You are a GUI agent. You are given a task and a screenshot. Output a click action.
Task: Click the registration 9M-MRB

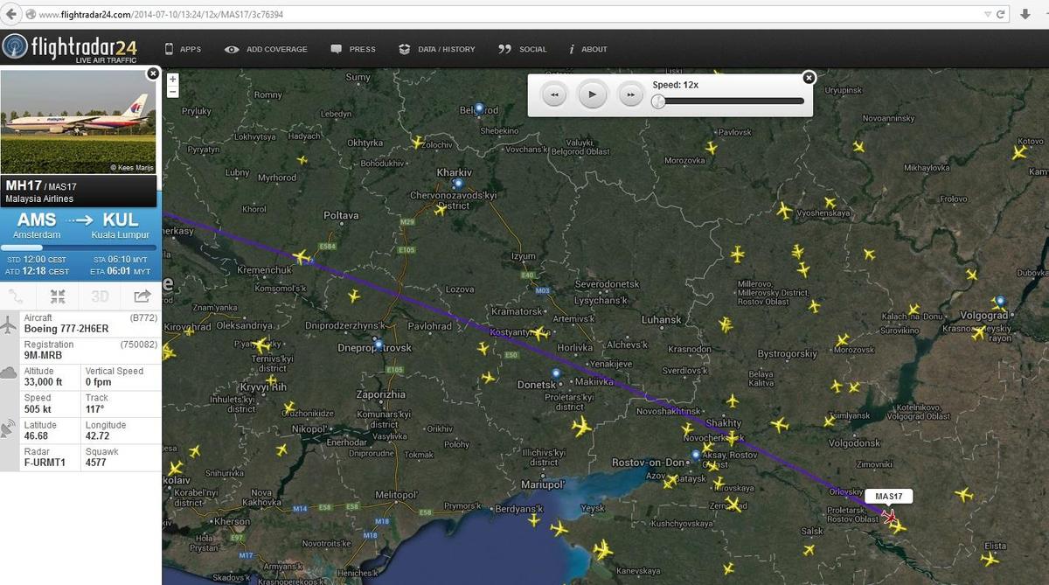[45, 356]
